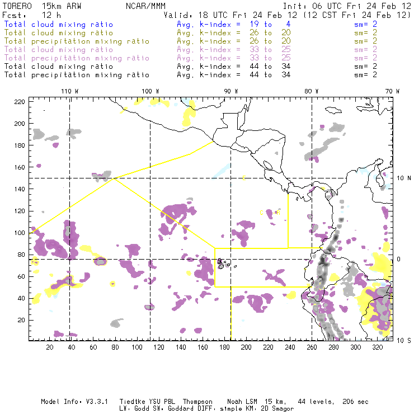Select the "2D Smagor" text
This screenshot has height=414, width=414.
tap(277, 409)
